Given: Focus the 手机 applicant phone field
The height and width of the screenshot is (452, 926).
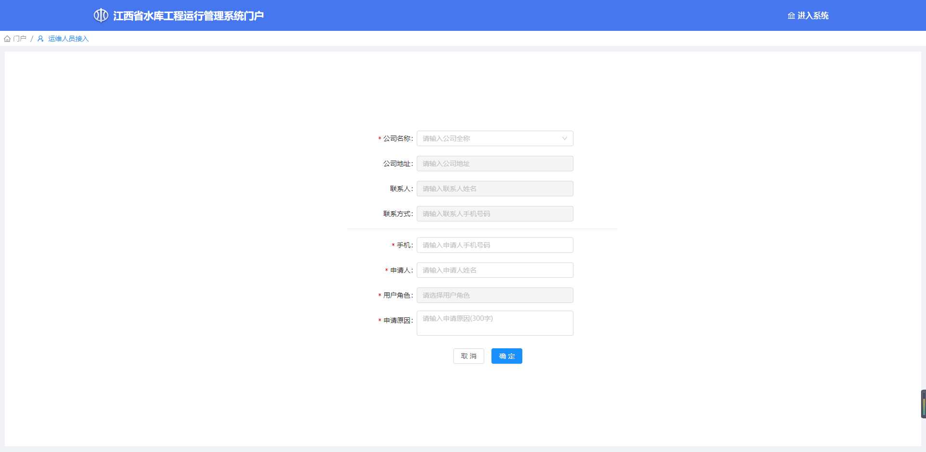Looking at the screenshot, I should [x=495, y=245].
